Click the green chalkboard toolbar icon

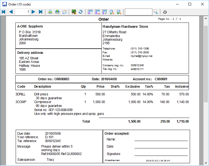[x=74, y=12]
